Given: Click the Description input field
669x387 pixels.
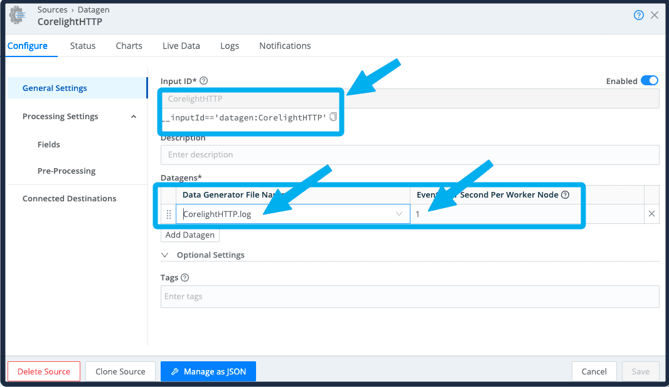Looking at the screenshot, I should point(410,155).
